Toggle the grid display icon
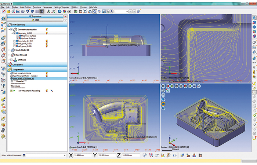 (37, 11)
